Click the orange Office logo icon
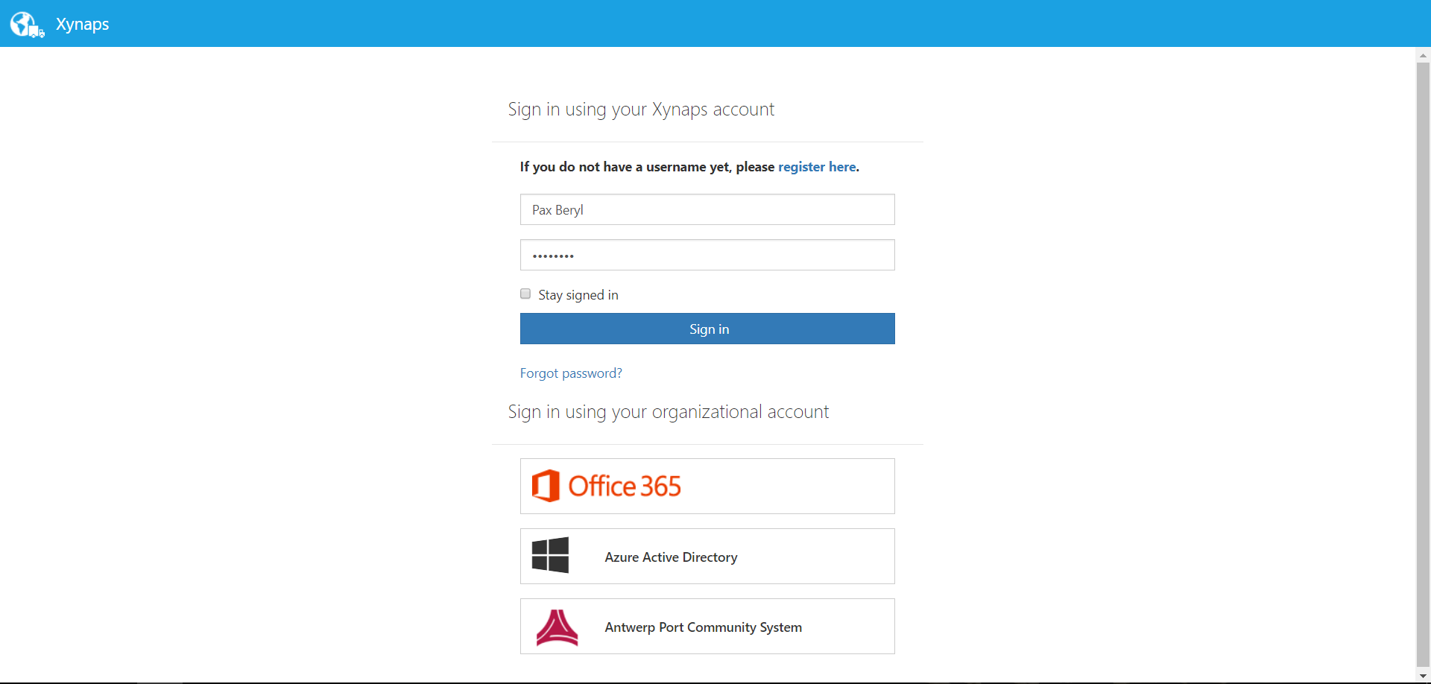The height and width of the screenshot is (684, 1431). [x=546, y=486]
